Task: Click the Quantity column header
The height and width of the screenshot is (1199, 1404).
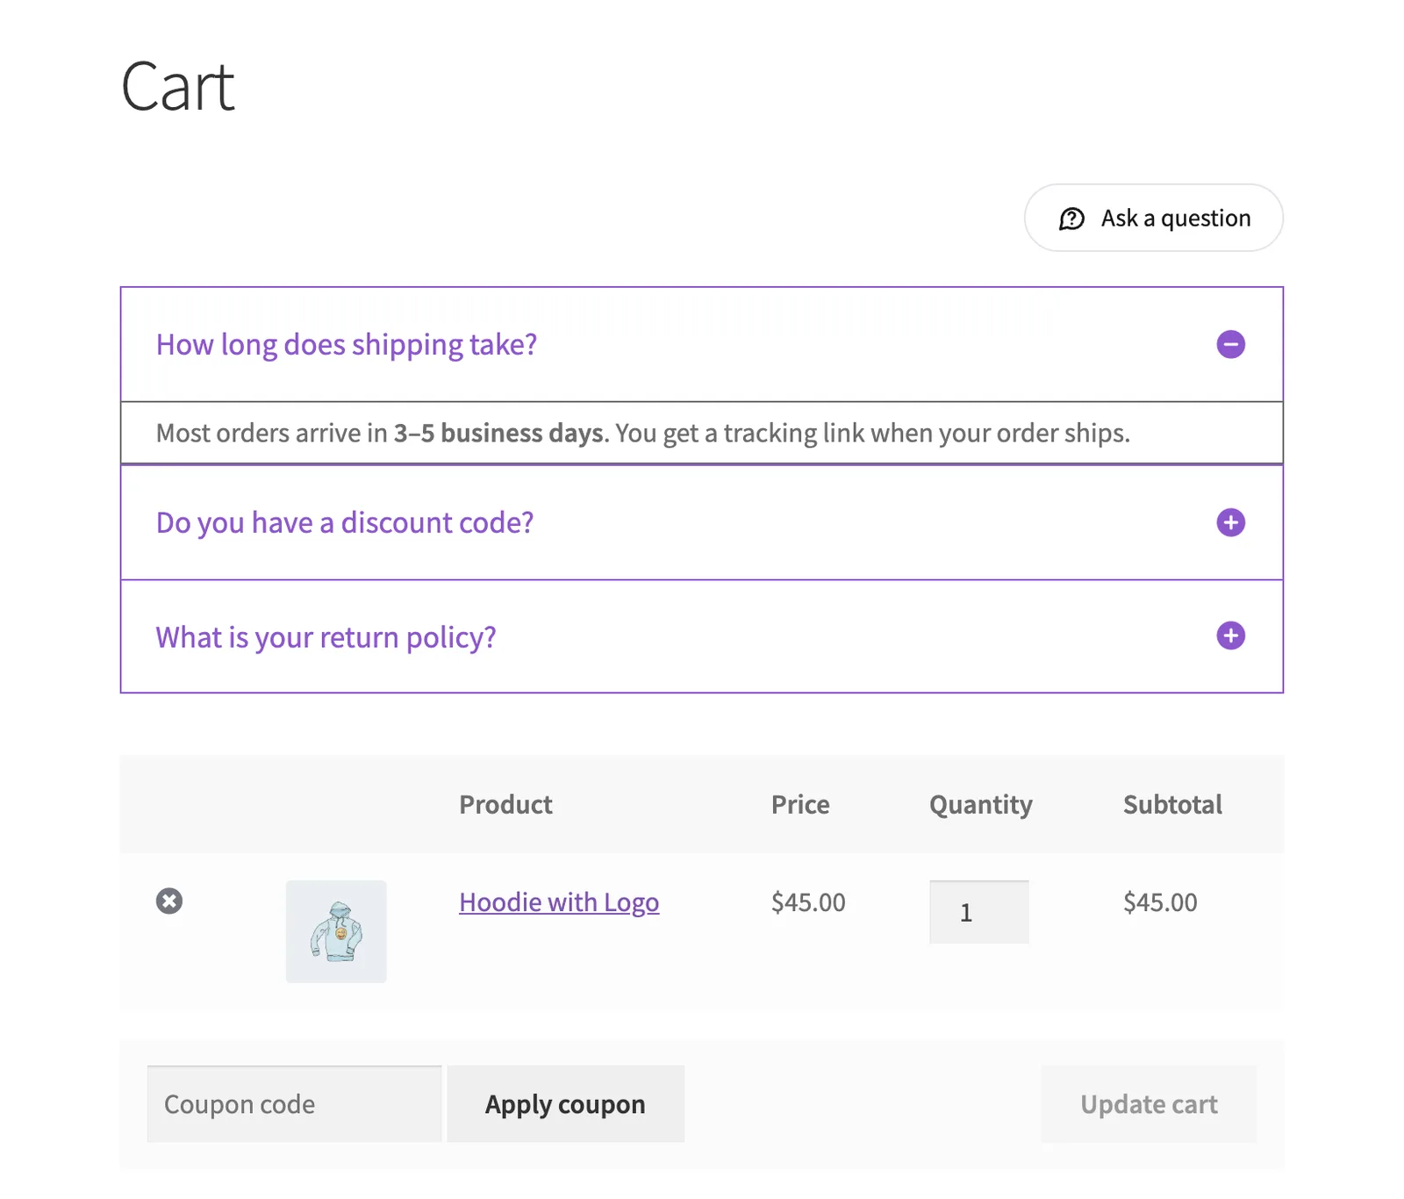Action: 981,805
